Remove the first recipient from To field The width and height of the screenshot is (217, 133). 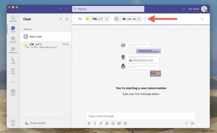(x=107, y=19)
